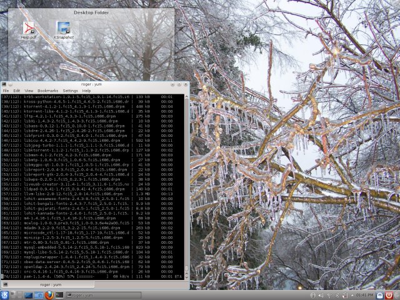Launch Firefox from the panel

tap(49, 295)
